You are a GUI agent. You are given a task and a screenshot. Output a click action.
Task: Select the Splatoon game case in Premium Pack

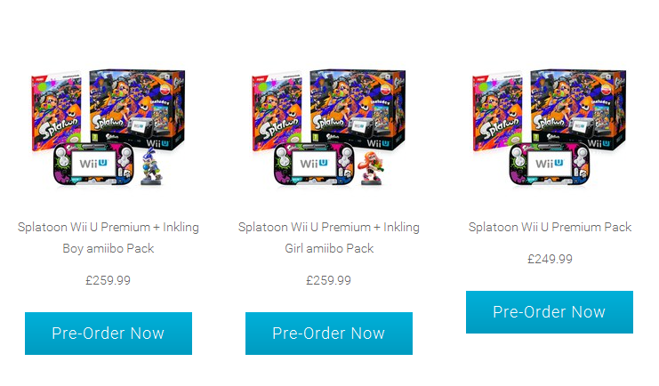click(497, 109)
